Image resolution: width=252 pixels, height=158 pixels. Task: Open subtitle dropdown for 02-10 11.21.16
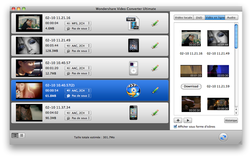pyautogui.click(x=78, y=29)
